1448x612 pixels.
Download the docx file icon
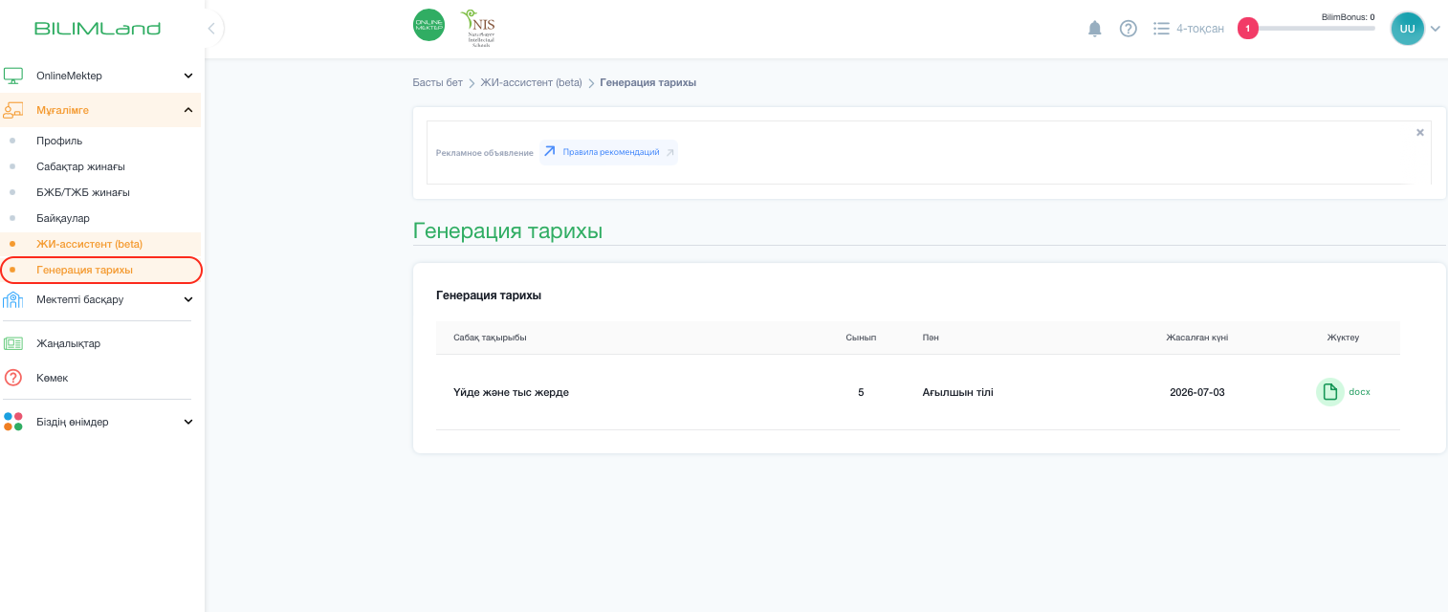point(1330,392)
